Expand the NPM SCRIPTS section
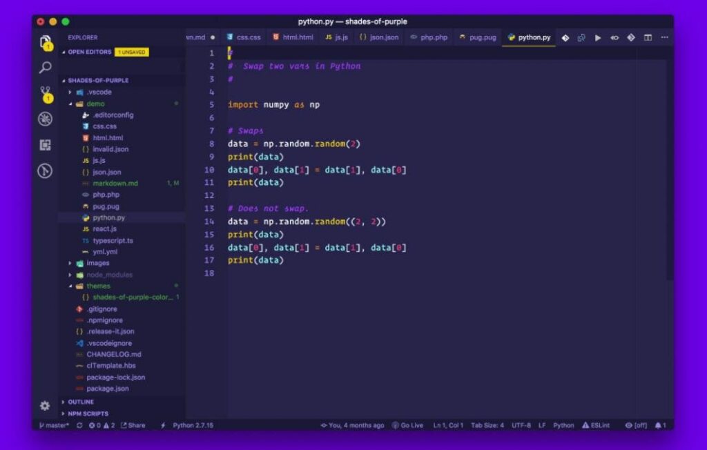Screen dimensions: 707x450 (87, 413)
